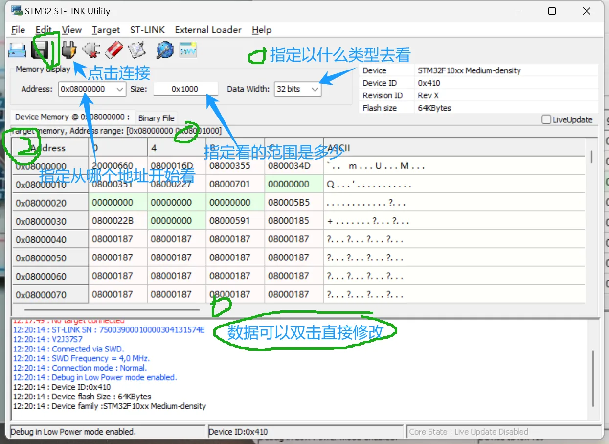Click the log line Device flash Size : 64KBytes
The height and width of the screenshot is (444, 609).
tap(82, 397)
